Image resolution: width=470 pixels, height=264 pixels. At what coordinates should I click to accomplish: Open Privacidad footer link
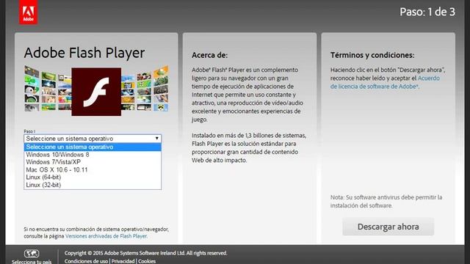click(x=123, y=261)
